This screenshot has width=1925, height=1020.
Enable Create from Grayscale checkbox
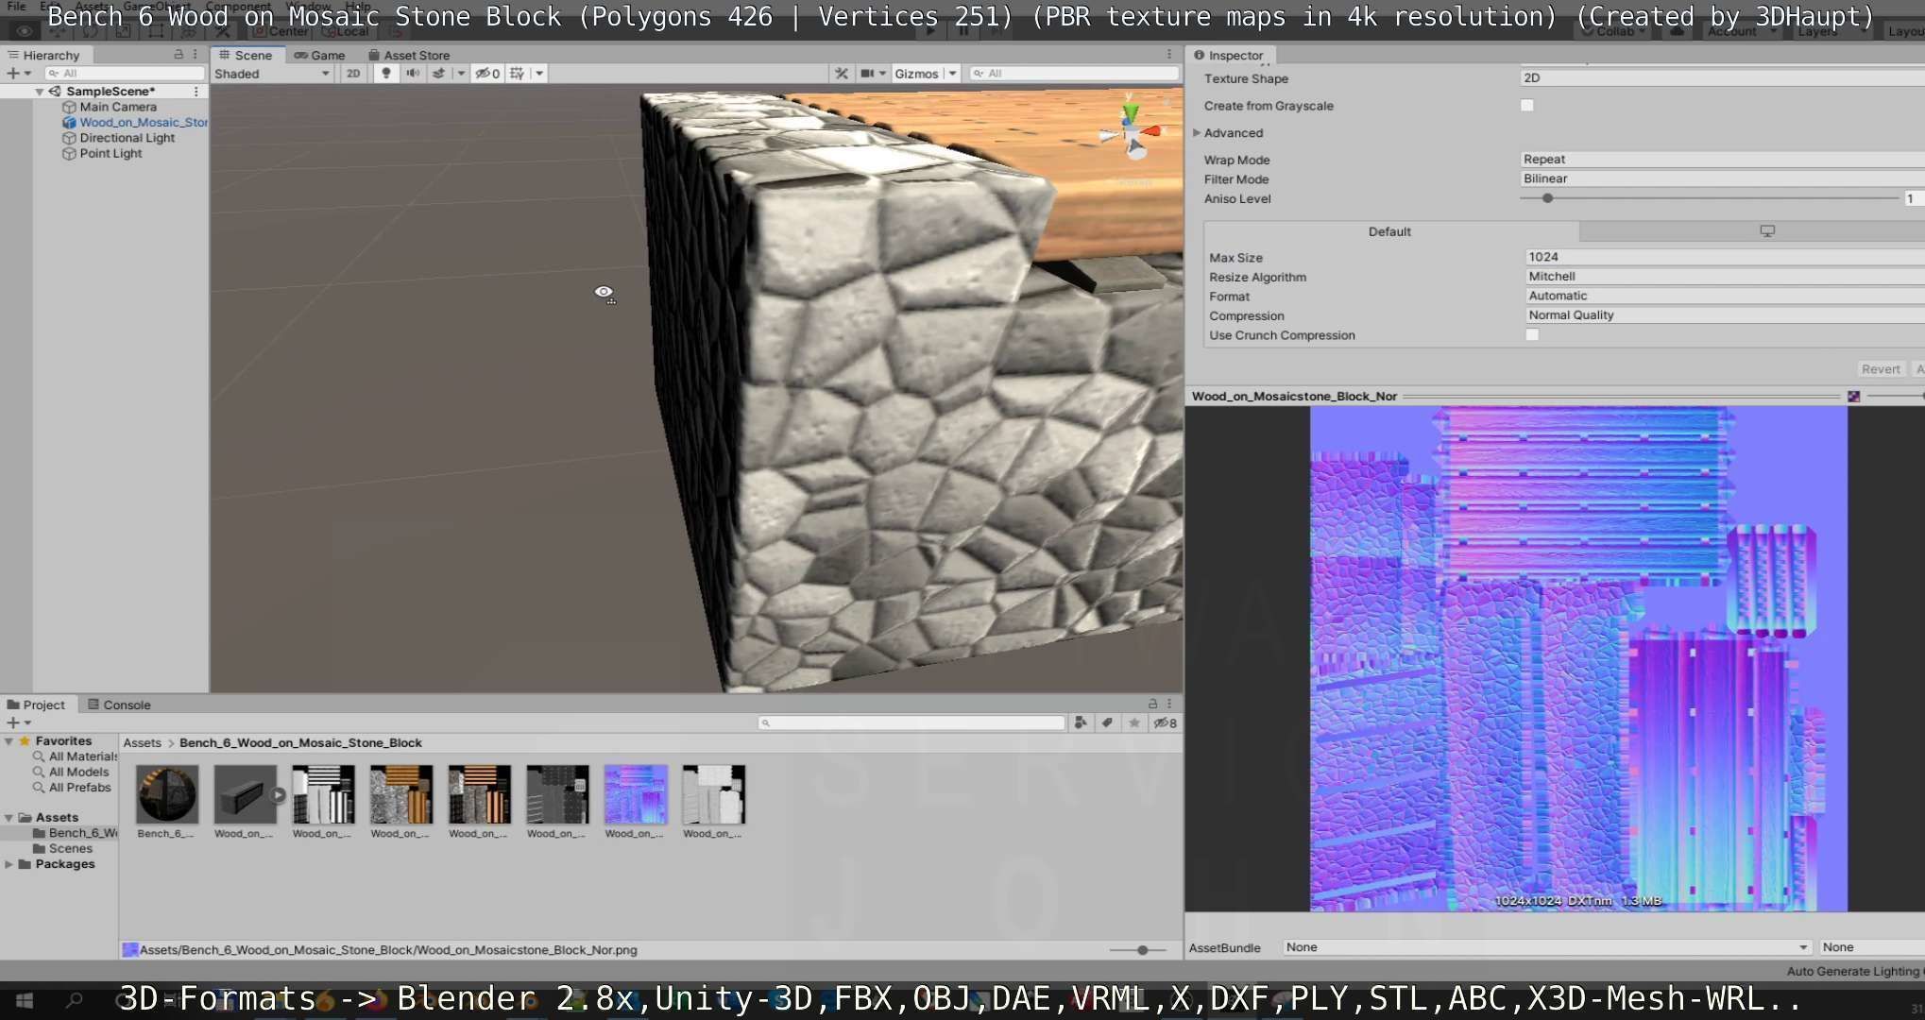point(1526,106)
